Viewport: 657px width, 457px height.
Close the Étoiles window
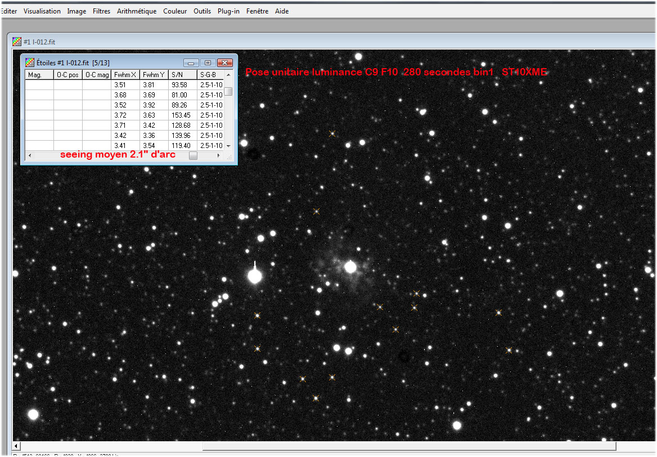(x=225, y=63)
